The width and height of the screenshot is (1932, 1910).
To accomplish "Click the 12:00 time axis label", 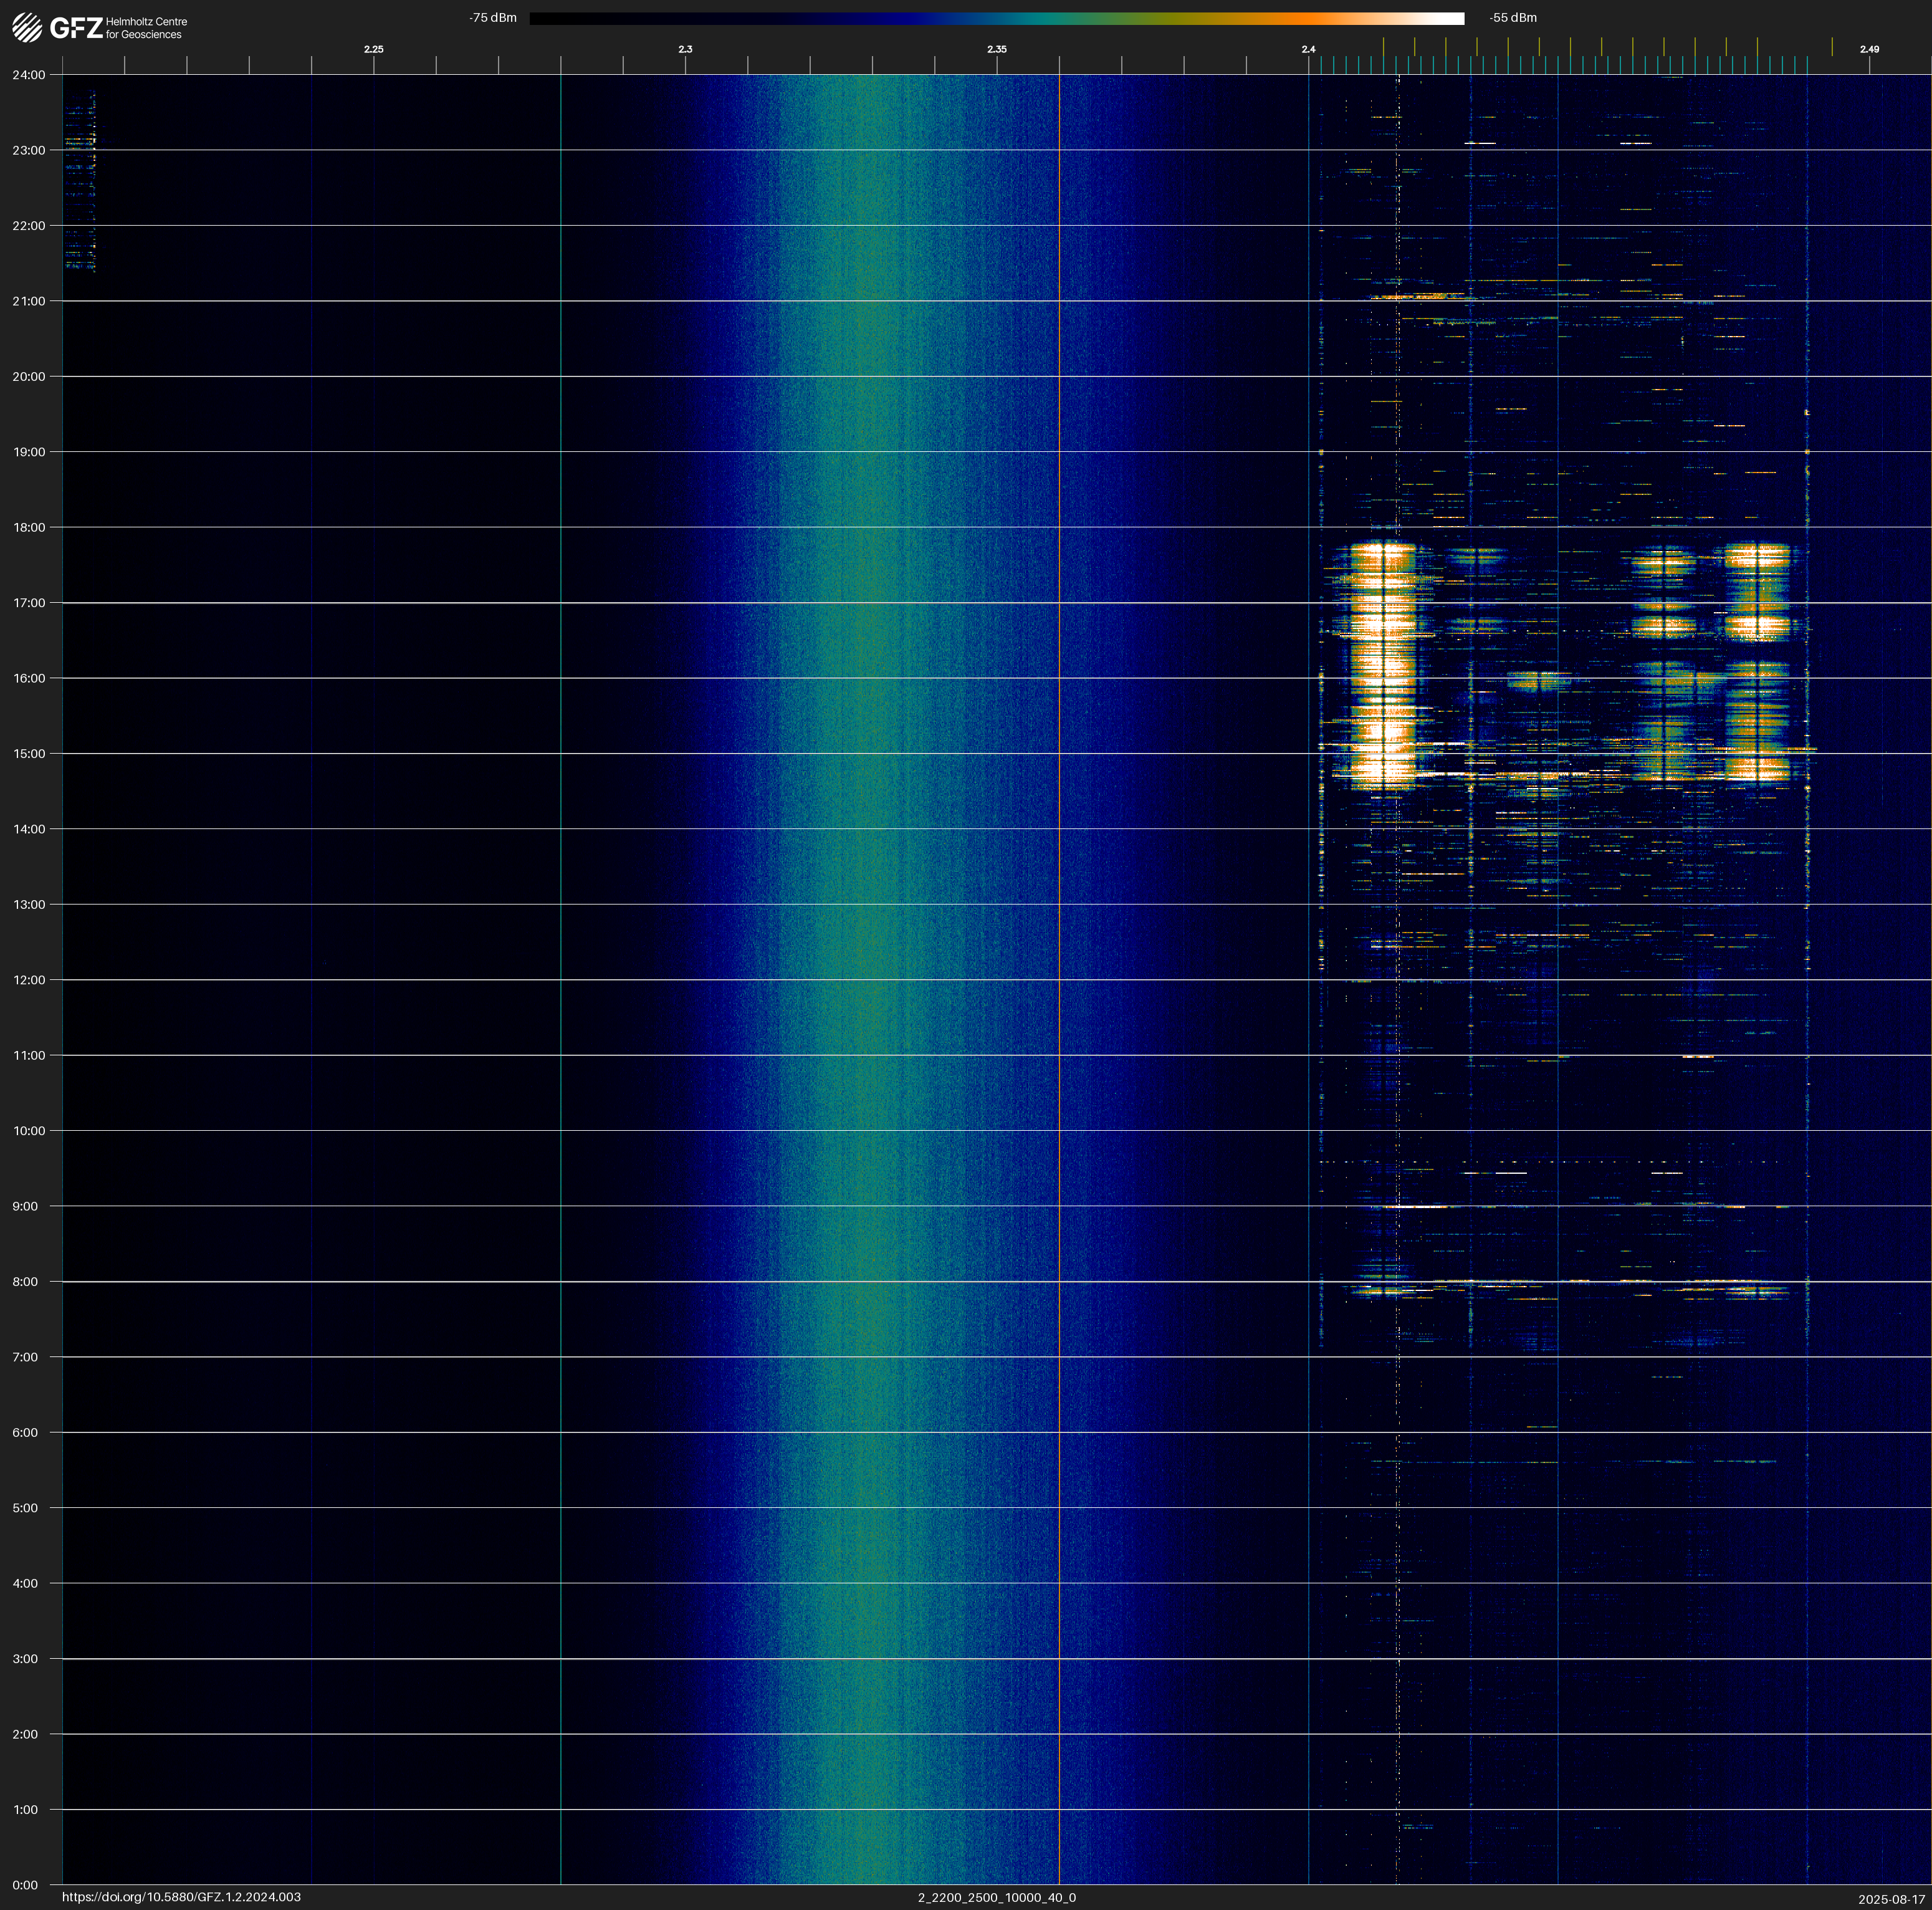I will point(29,980).
